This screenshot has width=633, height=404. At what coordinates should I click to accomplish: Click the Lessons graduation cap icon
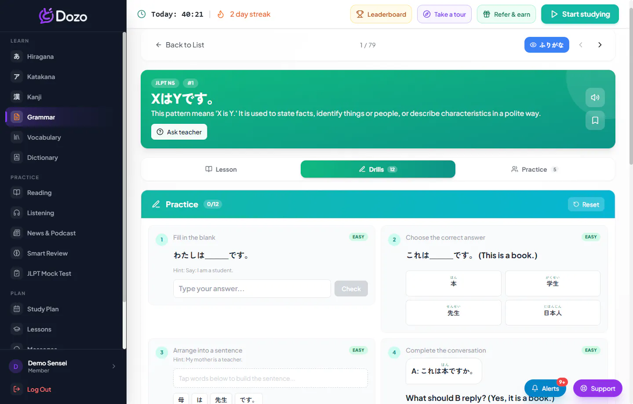tap(17, 329)
